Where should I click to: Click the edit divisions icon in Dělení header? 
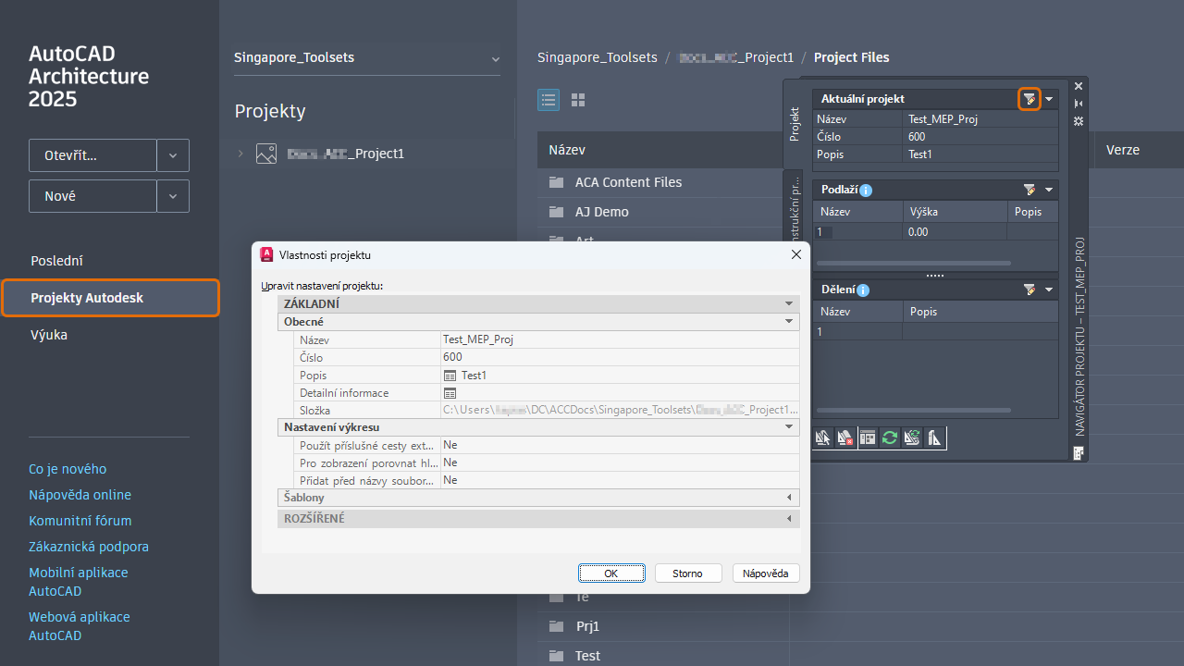tap(1030, 290)
